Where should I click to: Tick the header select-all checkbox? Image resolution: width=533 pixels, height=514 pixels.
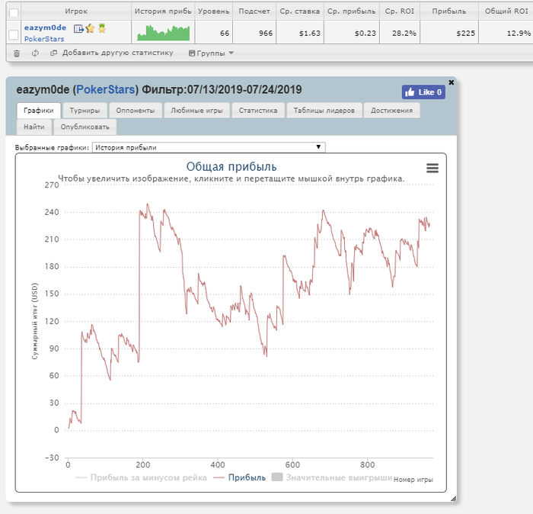point(14,13)
